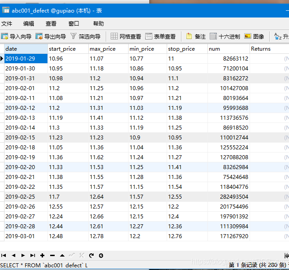Click the discard changes X button
Screen dimensions: 289x270
(x=82, y=255)
